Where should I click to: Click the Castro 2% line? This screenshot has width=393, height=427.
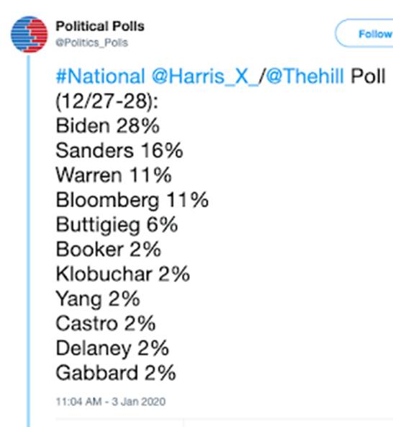(x=106, y=324)
